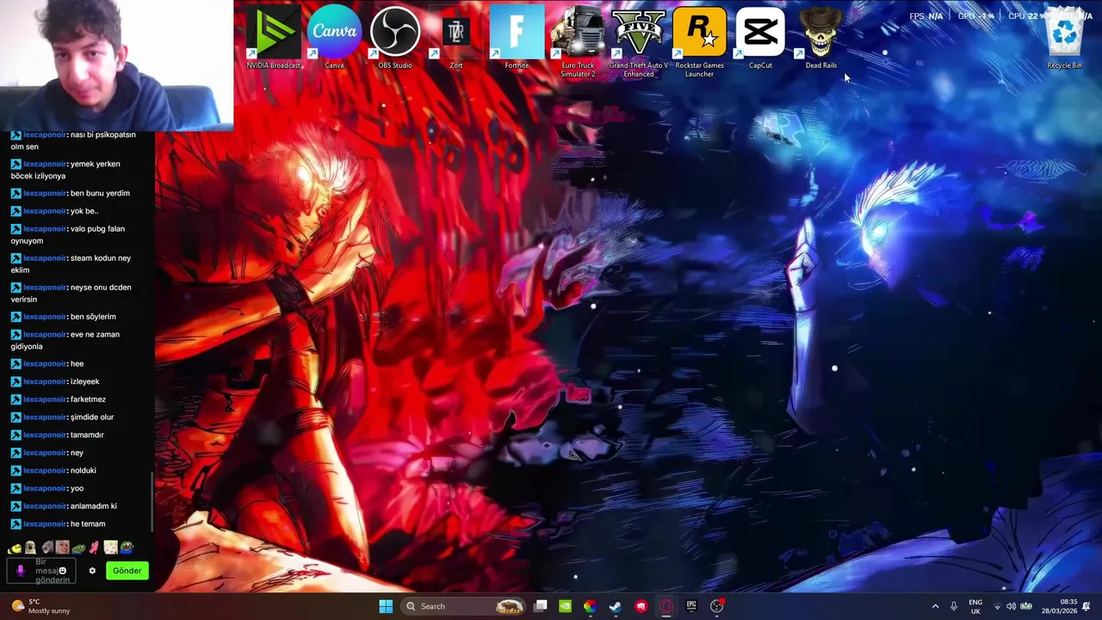Screen dimensions: 1102x620
Task: Click chat message 'valo pubg falan oynuyom'
Action: pos(67,234)
